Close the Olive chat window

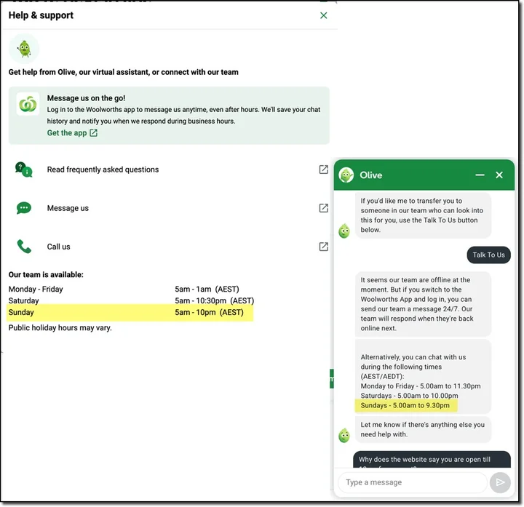coord(499,175)
